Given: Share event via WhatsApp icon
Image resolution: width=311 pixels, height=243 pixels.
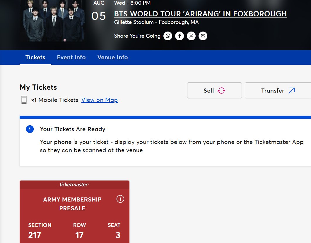Looking at the screenshot, I should pos(168,36).
